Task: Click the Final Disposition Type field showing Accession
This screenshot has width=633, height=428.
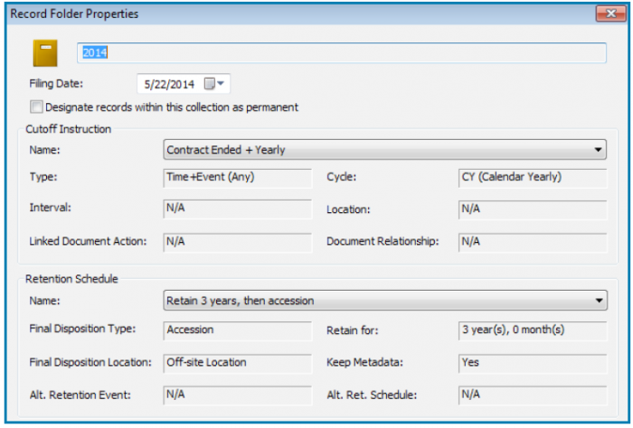Action: click(x=237, y=330)
